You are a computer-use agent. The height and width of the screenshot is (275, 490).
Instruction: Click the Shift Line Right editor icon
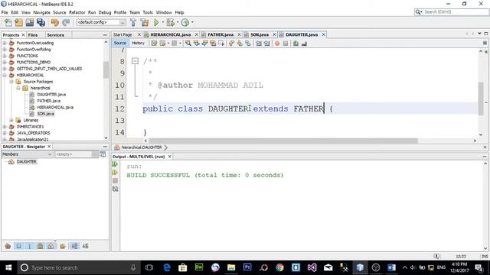pyautogui.click(x=266, y=44)
